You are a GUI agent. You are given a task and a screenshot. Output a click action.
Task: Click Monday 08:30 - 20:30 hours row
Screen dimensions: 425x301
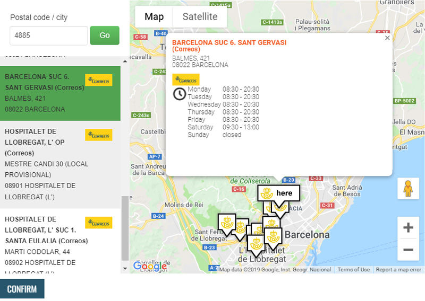pyautogui.click(x=223, y=89)
